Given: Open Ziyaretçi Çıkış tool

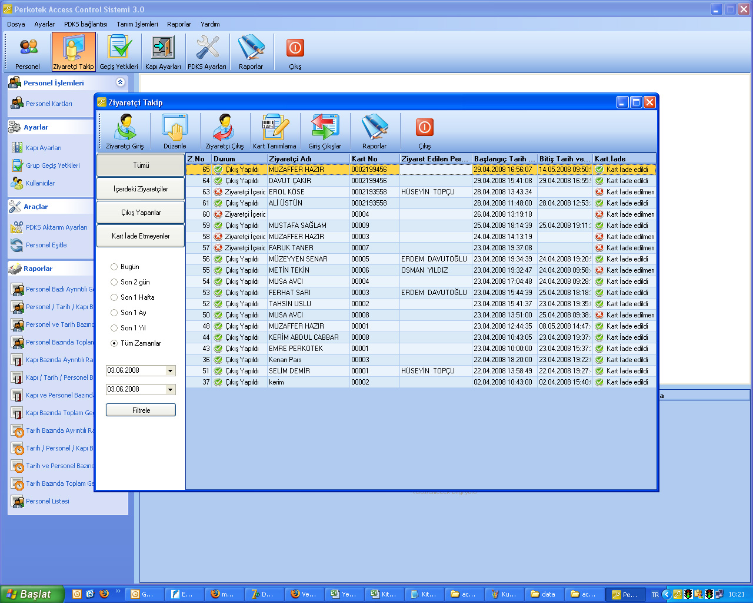Looking at the screenshot, I should point(224,131).
